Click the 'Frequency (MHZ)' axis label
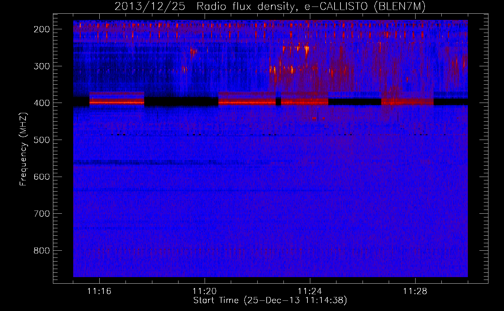 click(23, 149)
